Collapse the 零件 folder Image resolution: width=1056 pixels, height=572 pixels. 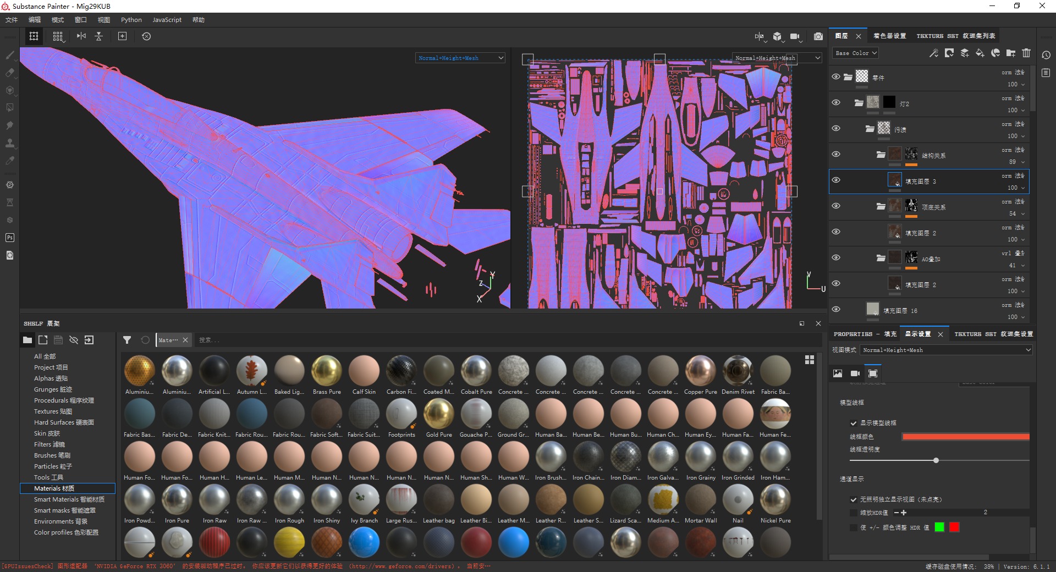click(x=848, y=77)
